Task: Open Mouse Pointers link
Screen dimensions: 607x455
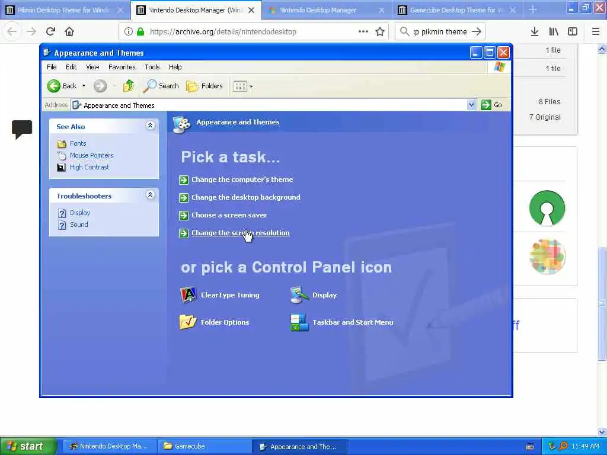Action: (92, 155)
